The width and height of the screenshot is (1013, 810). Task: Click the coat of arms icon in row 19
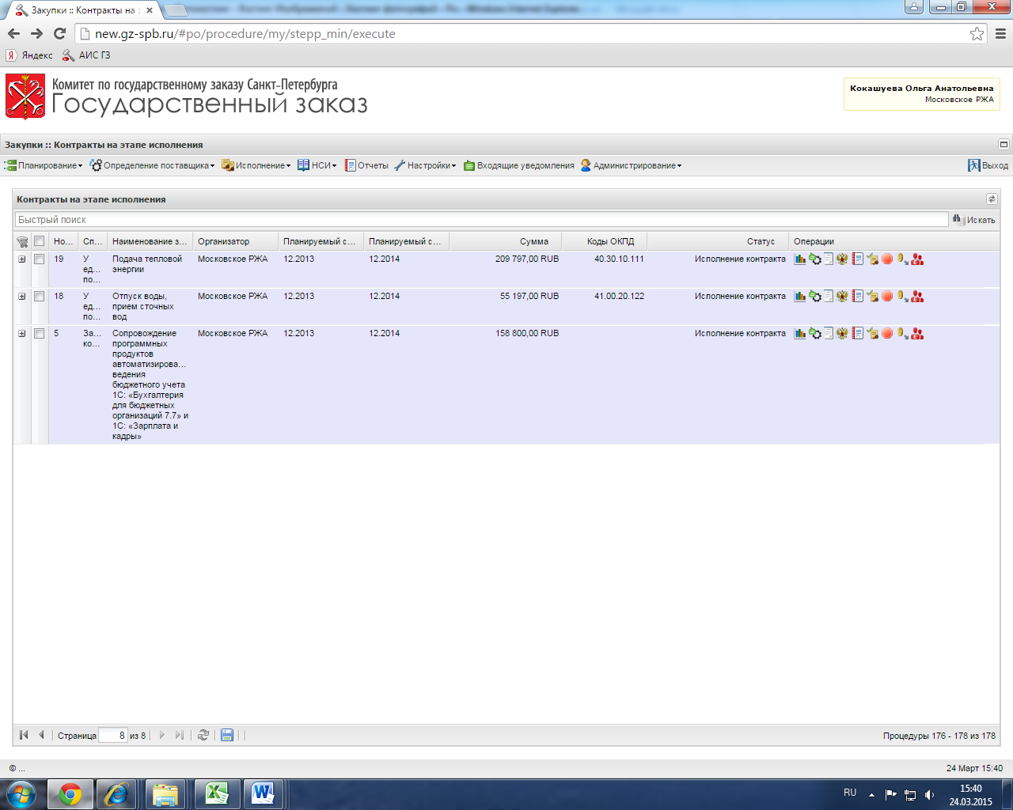coord(842,259)
